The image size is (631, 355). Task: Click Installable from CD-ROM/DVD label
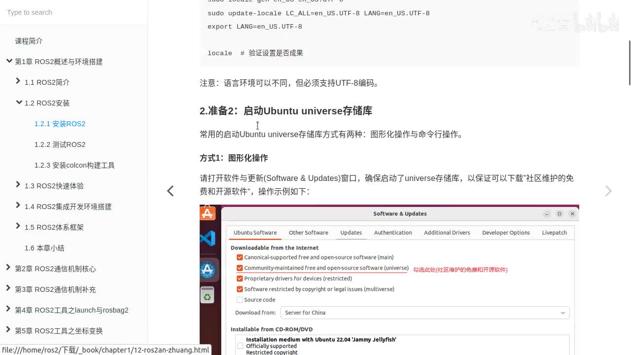click(272, 329)
